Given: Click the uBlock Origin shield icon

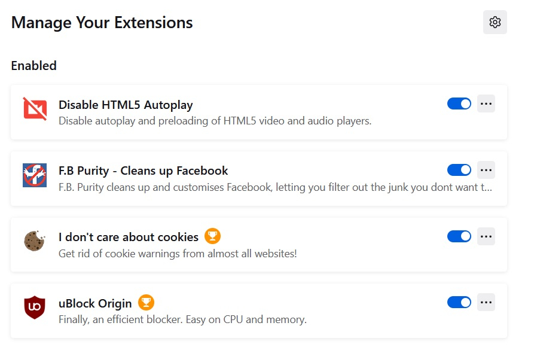Looking at the screenshot, I should click(35, 308).
